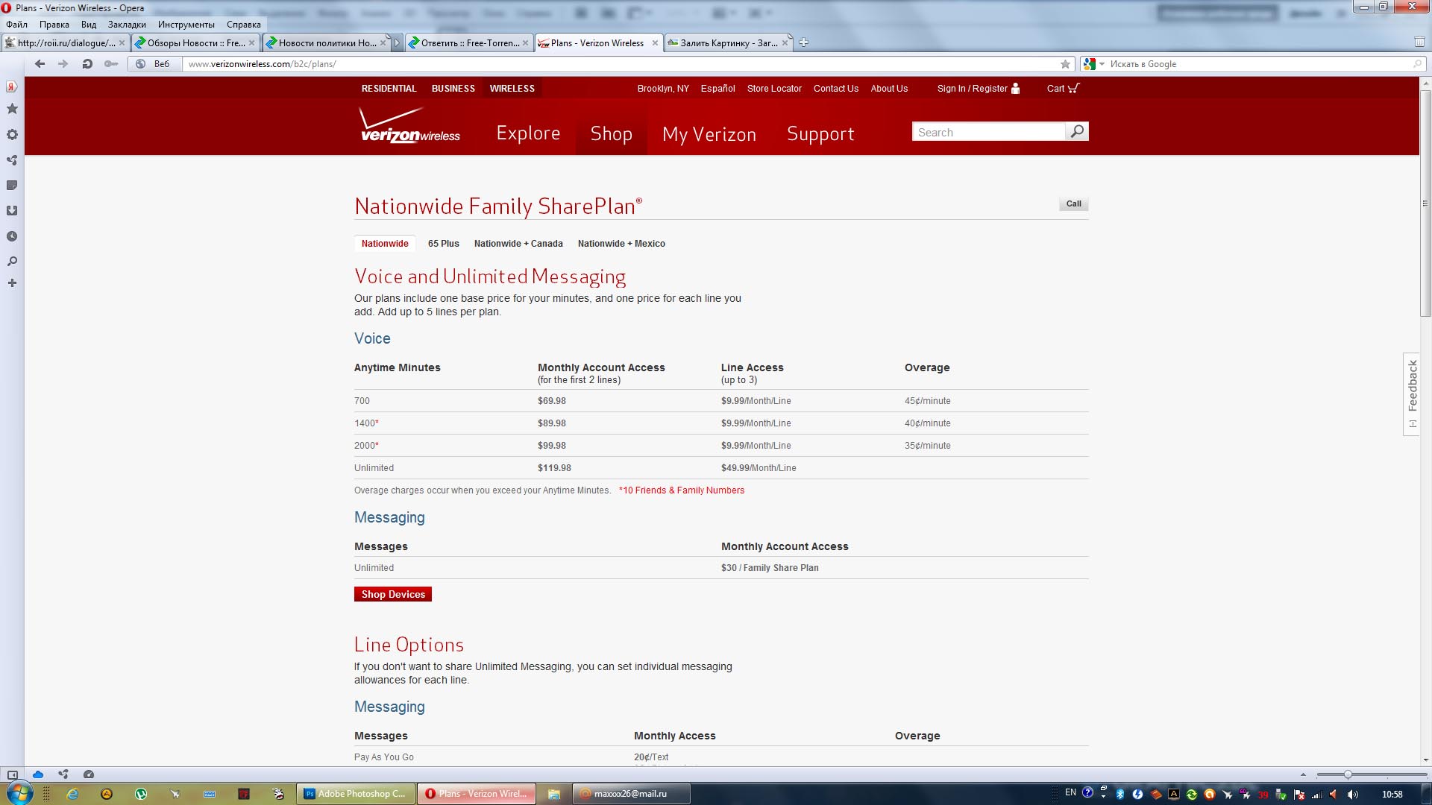Open the History clock panel in sidebar

pyautogui.click(x=12, y=236)
